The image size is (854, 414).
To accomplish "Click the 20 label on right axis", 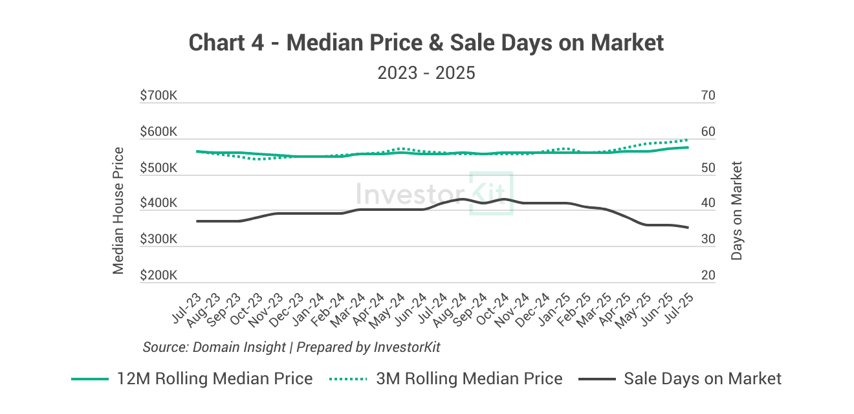I will [x=708, y=276].
